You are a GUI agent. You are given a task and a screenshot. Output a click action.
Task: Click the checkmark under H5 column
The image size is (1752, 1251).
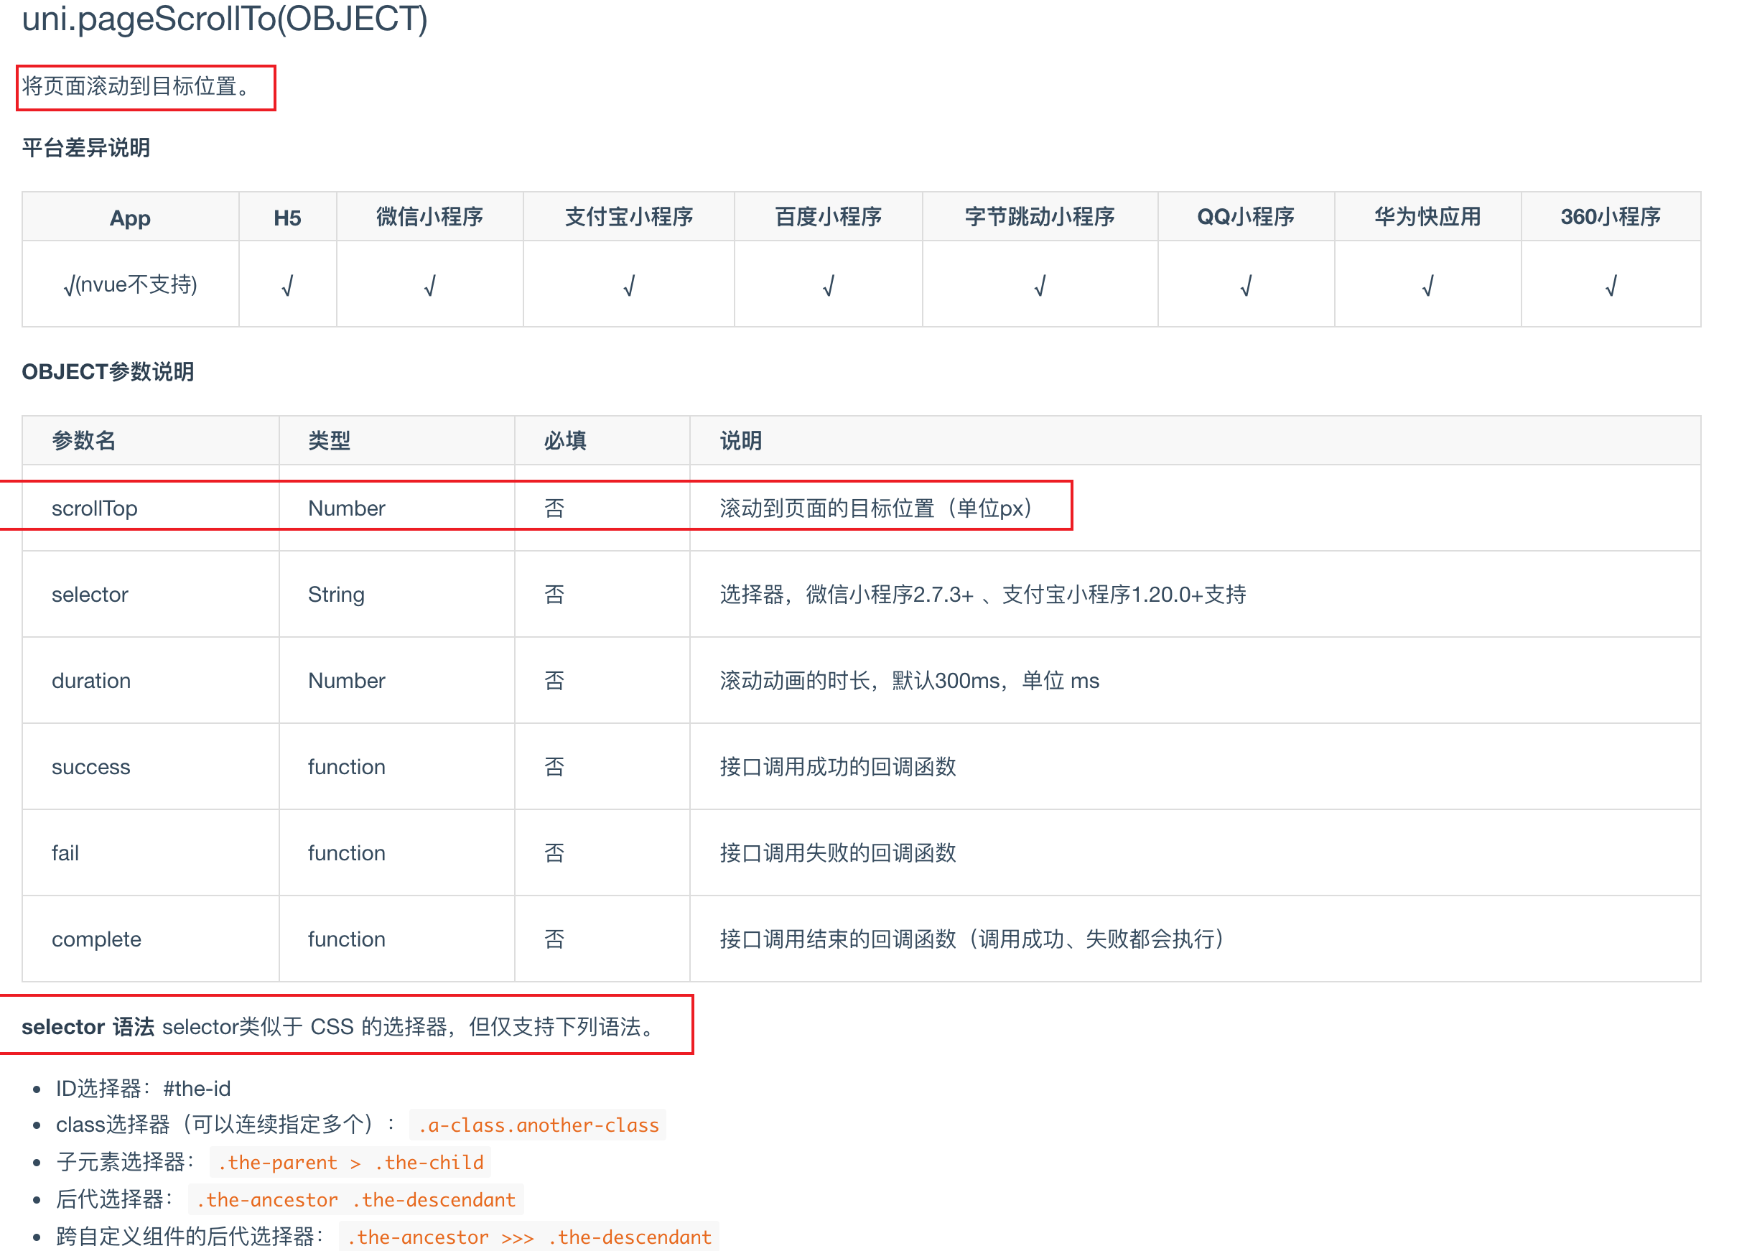coord(287,286)
